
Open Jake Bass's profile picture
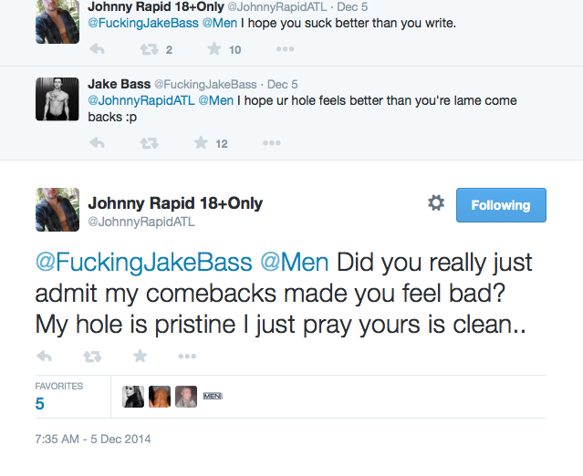(57, 98)
